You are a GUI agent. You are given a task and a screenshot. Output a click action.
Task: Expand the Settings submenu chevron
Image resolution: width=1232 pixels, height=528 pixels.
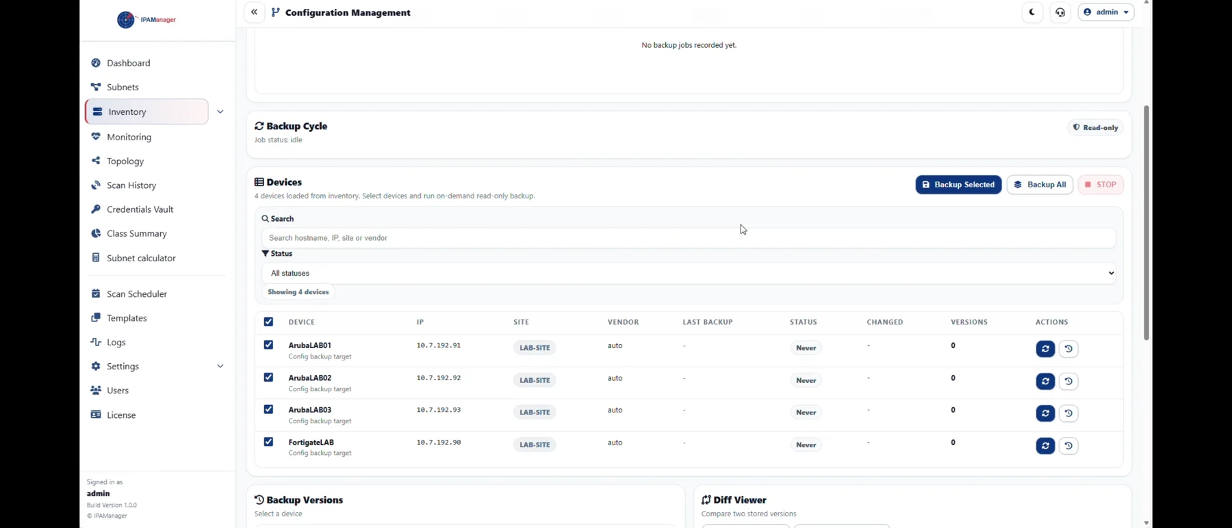click(220, 367)
